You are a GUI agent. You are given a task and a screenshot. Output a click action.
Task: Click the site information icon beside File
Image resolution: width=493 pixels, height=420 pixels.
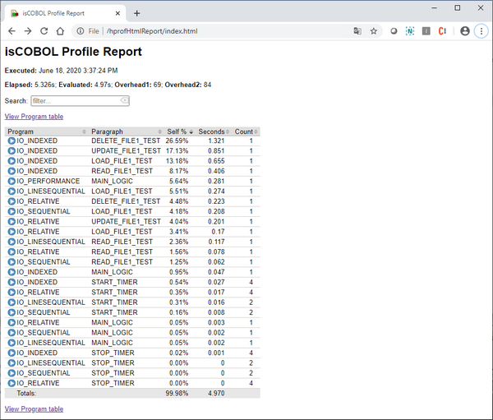81,31
